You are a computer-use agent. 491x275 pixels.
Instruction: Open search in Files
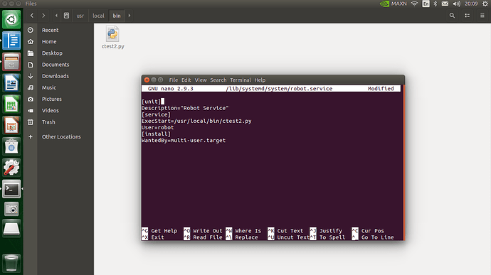click(x=452, y=16)
